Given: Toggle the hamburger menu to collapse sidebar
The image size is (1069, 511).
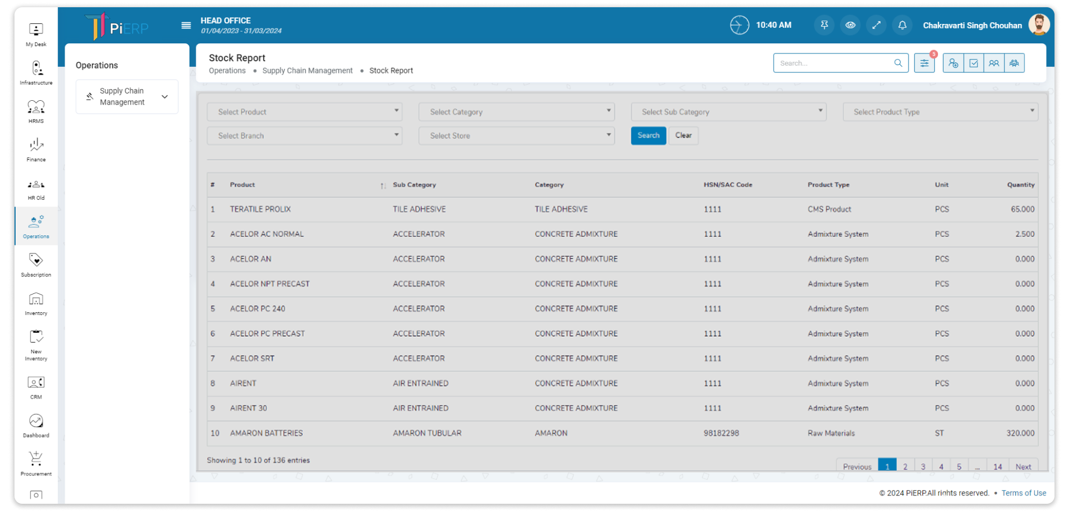Looking at the screenshot, I should point(186,25).
